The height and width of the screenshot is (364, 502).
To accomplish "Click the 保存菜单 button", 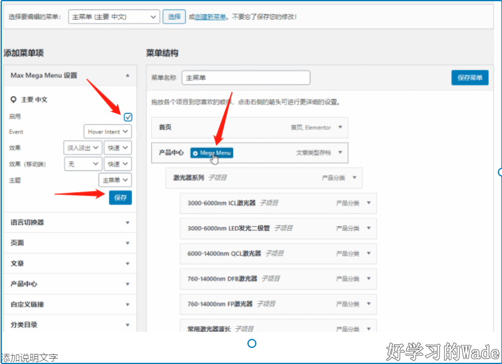I will click(470, 78).
